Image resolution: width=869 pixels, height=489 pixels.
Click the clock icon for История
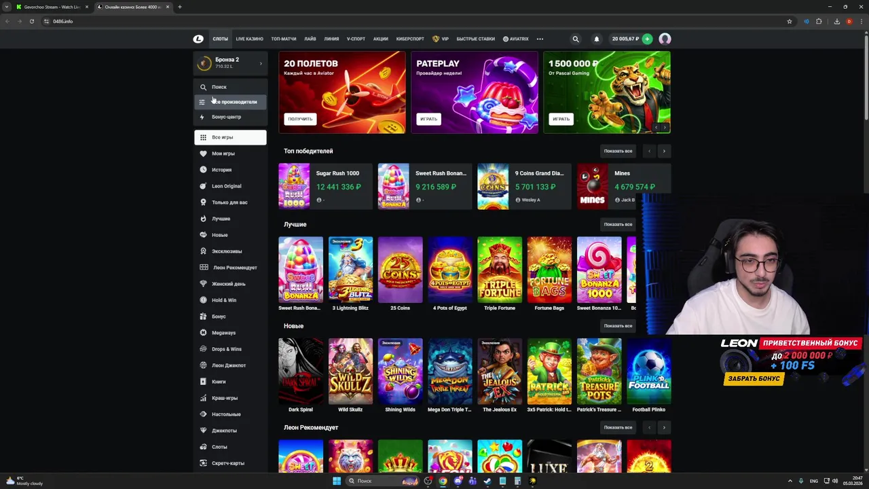point(203,170)
